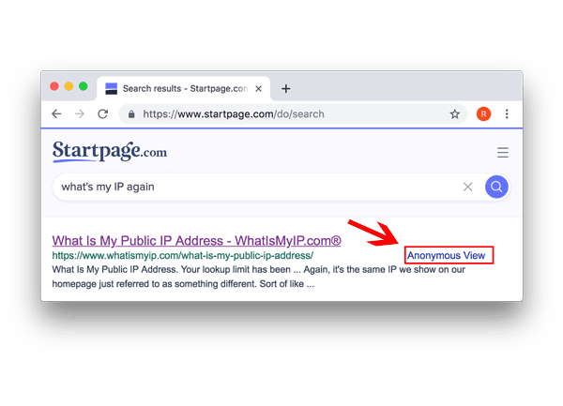This screenshot has height=406, width=563.
Task: Open Chrome's three-dot menu
Action: (x=507, y=114)
